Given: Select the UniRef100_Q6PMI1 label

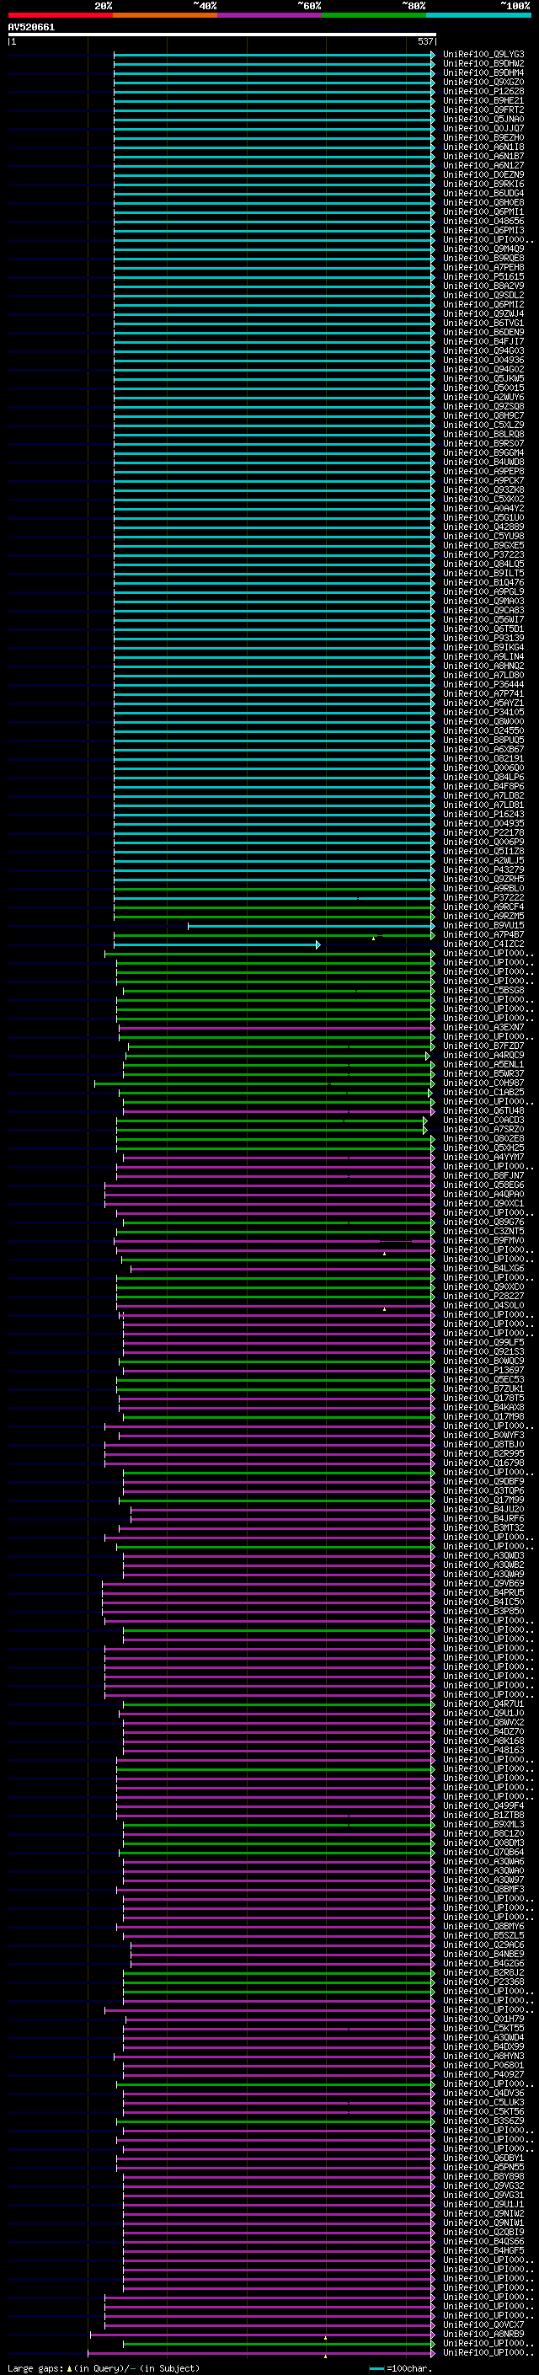Looking at the screenshot, I should pos(483,211).
